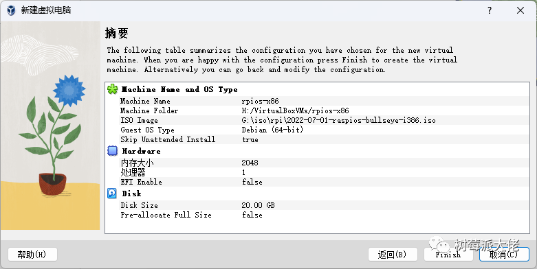Click the true value for Skip Unattended Install
The width and height of the screenshot is (537, 269).
coord(250,139)
